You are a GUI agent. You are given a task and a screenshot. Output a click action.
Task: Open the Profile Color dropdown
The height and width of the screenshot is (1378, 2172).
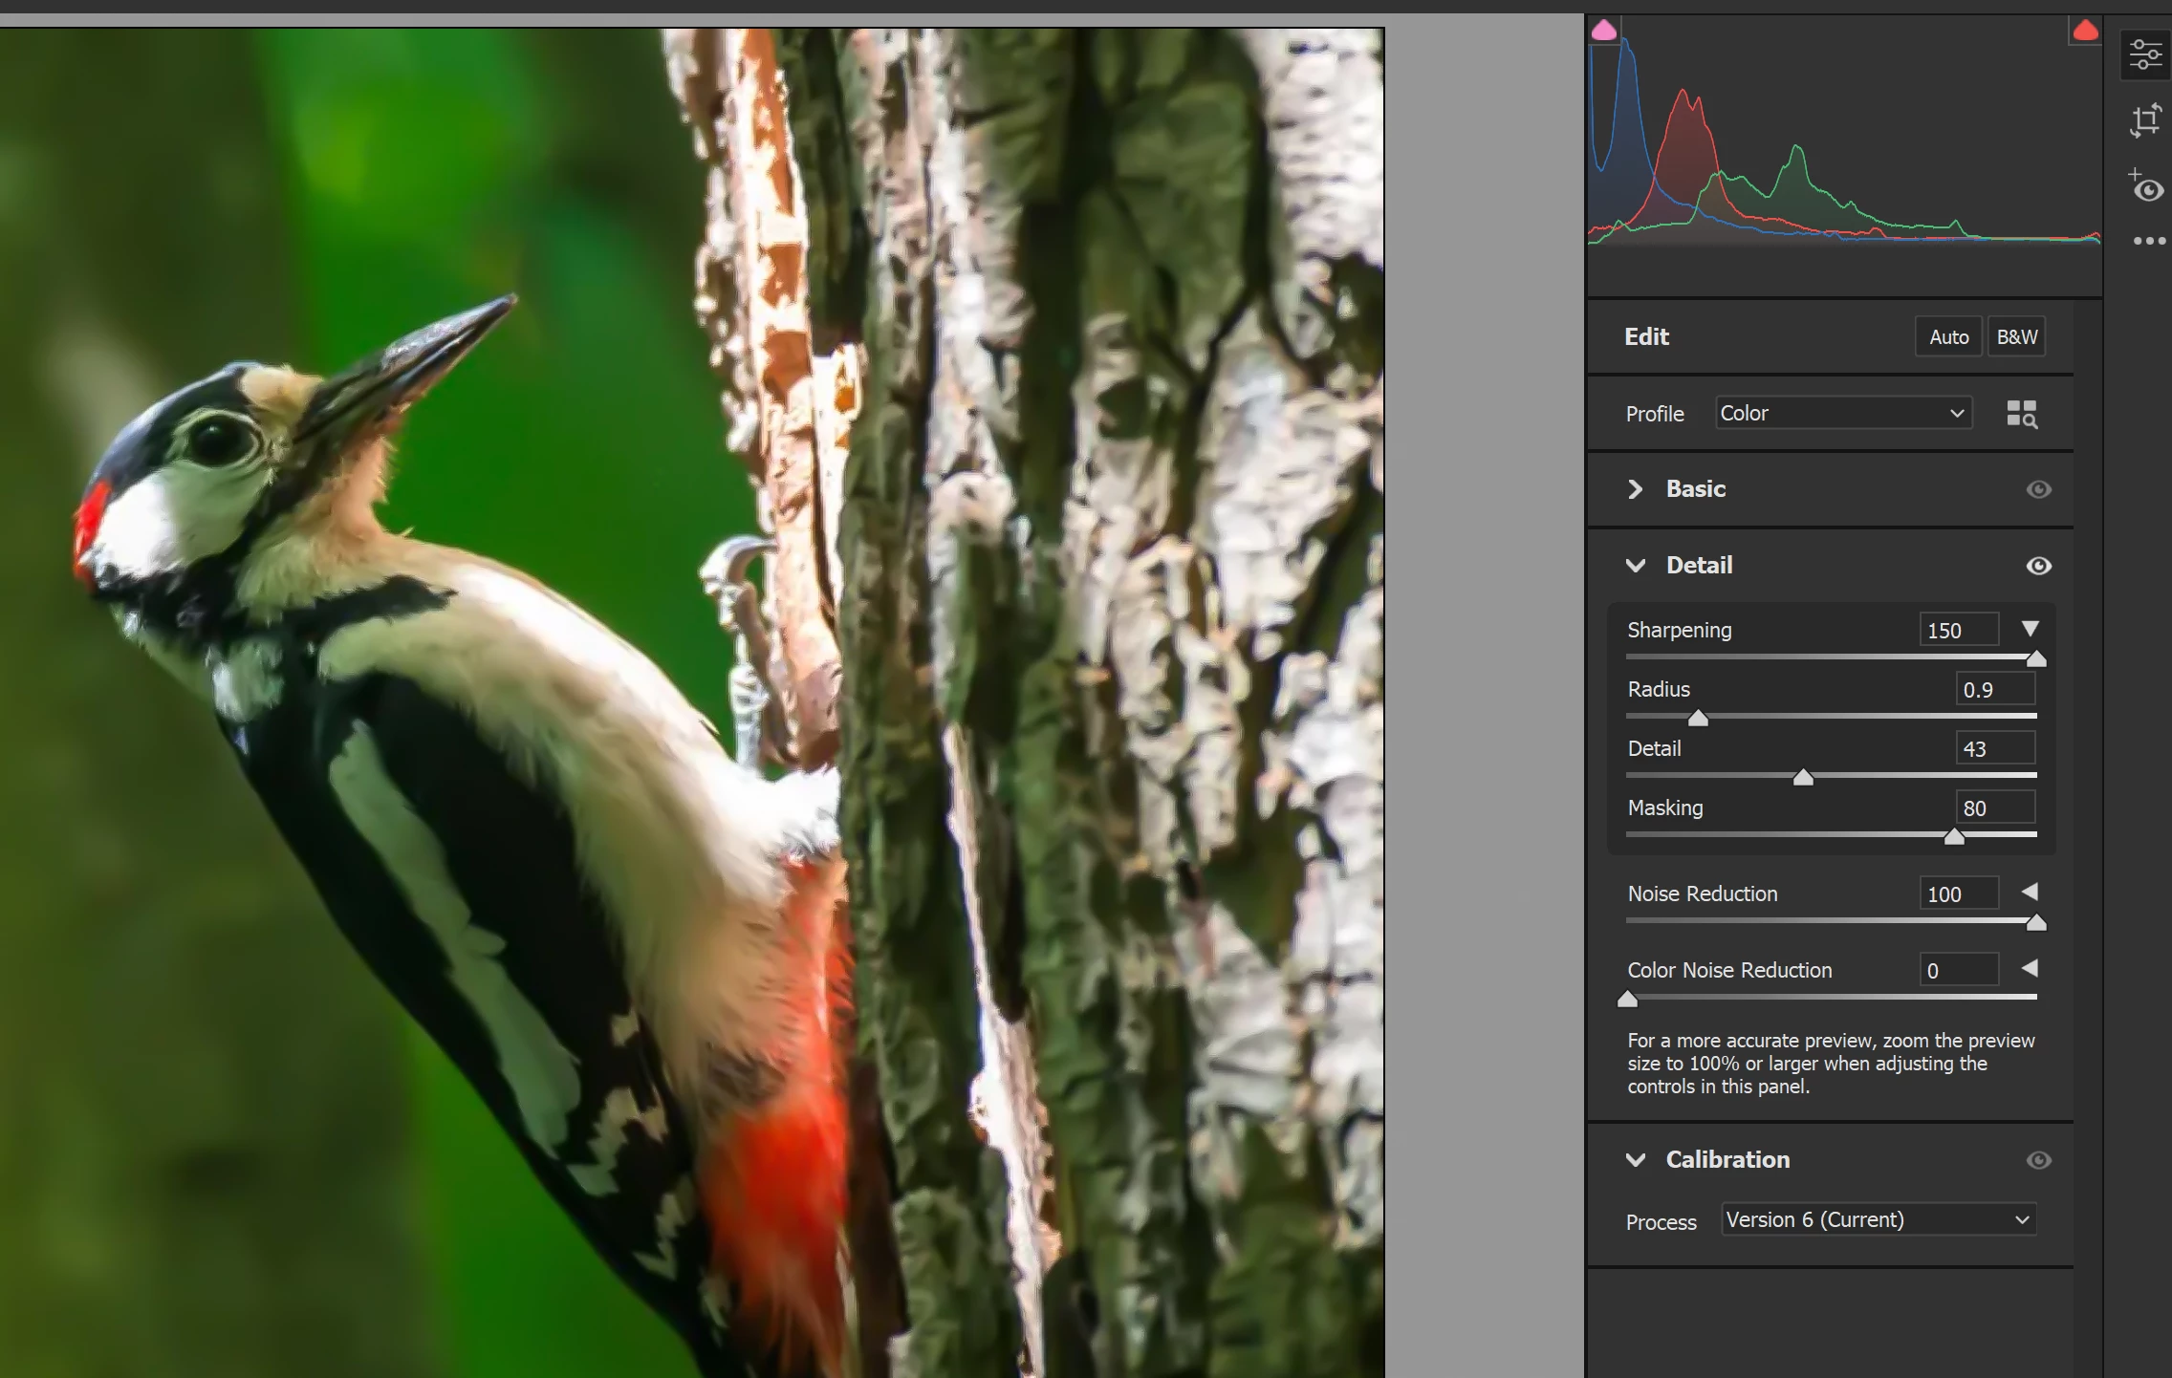pos(1843,413)
